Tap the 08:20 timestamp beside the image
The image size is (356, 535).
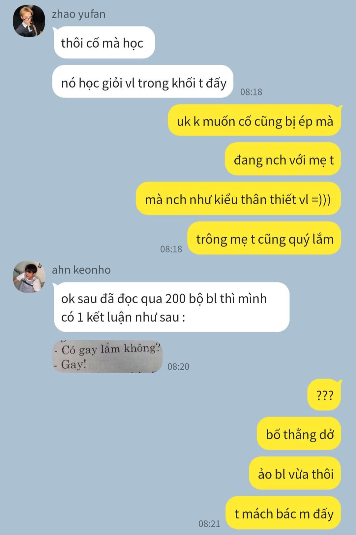coord(178,367)
